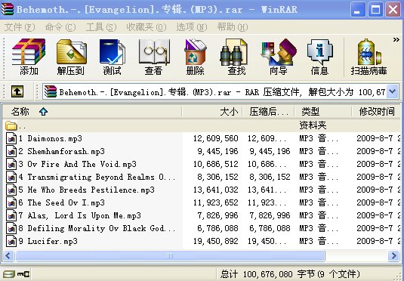
Task: Click the scroll left arrow
Action: 8,256
